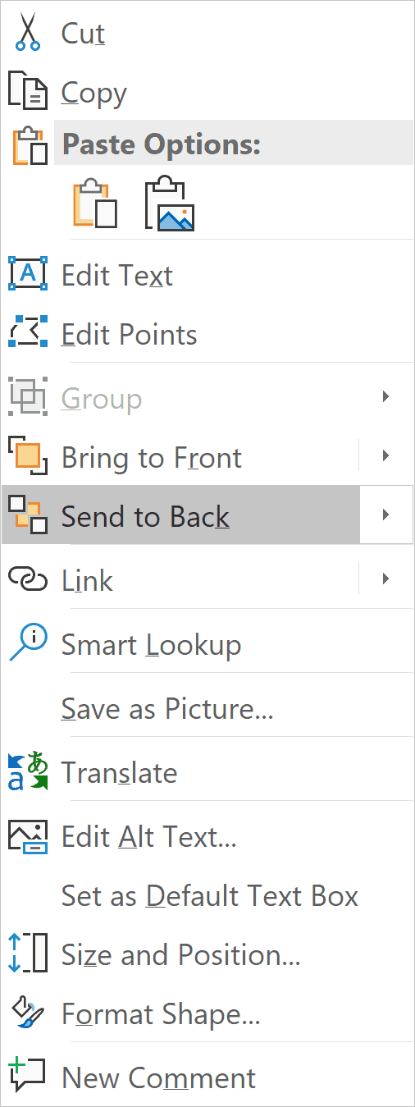This screenshot has width=415, height=1107.
Task: Click the Cut scissors icon
Action: click(28, 32)
